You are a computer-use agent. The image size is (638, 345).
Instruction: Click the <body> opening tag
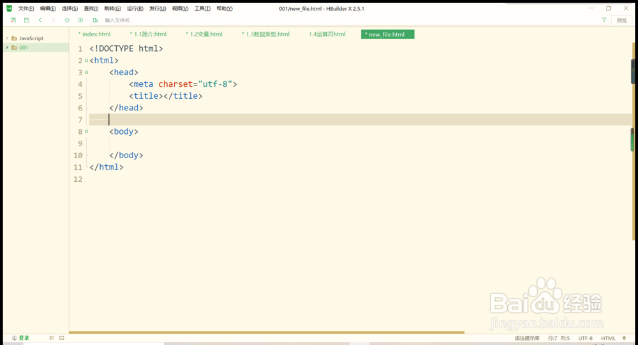click(x=124, y=132)
